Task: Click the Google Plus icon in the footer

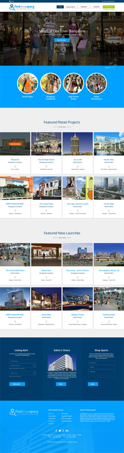Action: (64, 431)
